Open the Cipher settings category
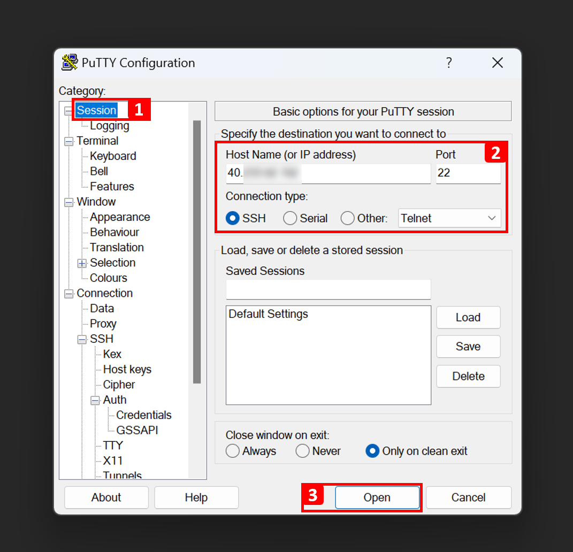Screen dimensions: 573x552 coord(119,385)
